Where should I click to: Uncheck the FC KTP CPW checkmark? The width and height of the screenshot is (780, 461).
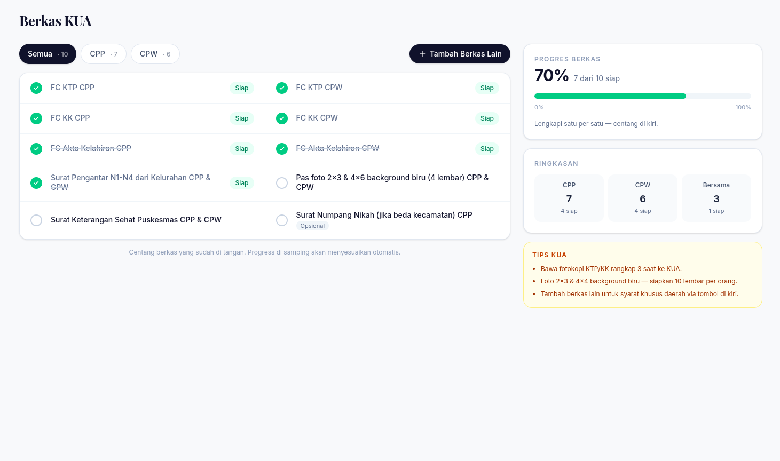(282, 88)
